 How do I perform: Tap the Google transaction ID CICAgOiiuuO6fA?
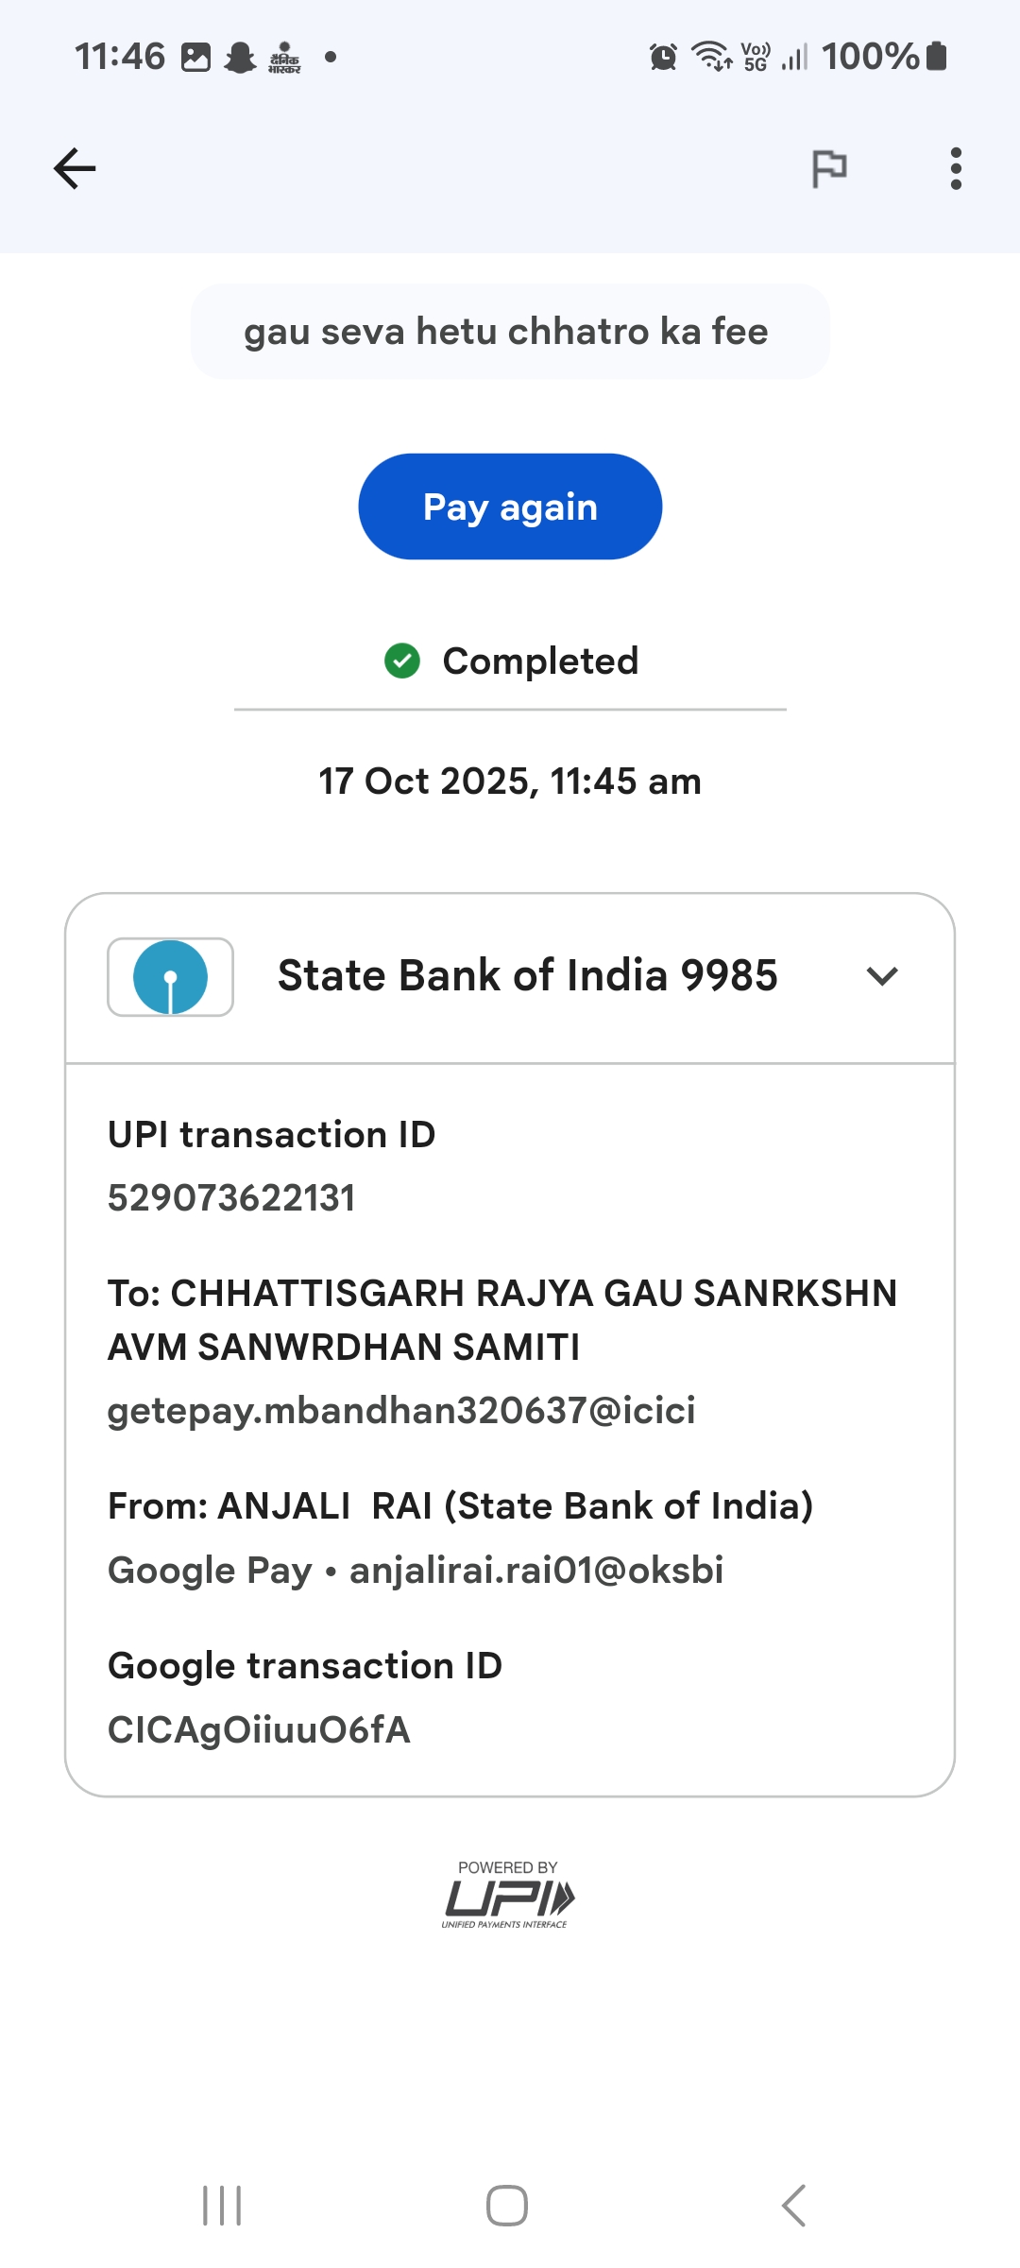pos(259,1729)
